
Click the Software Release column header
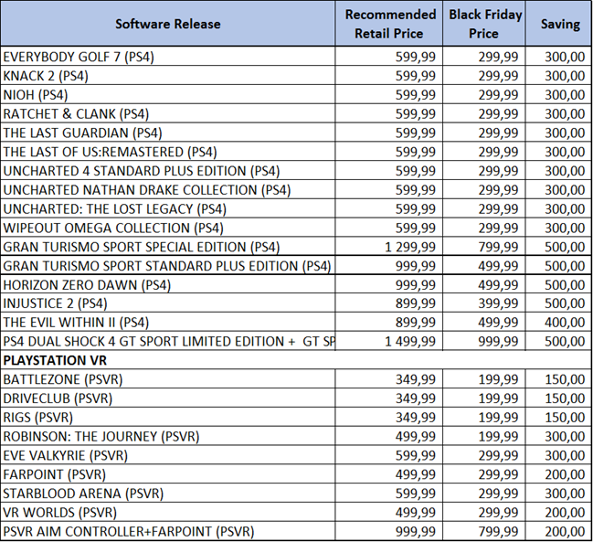coord(167,24)
